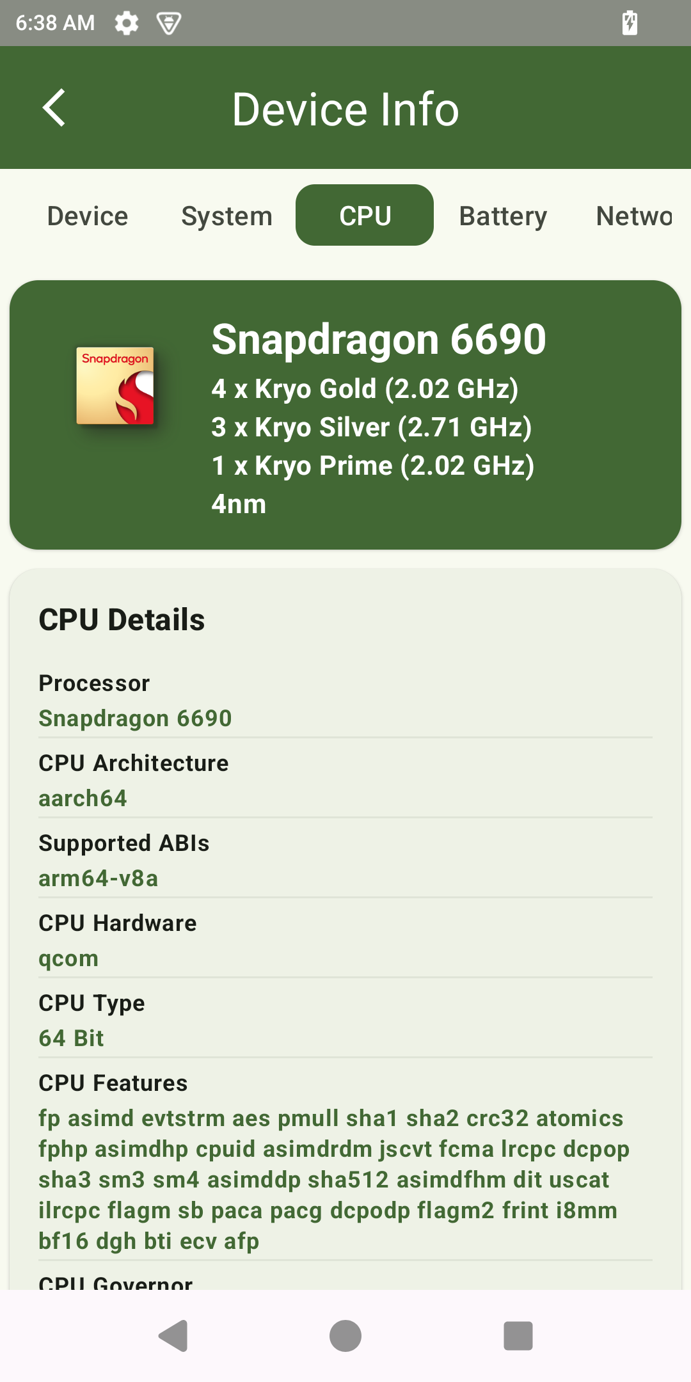This screenshot has width=691, height=1382.
Task: Tap the shield icon in status bar
Action: click(x=169, y=24)
